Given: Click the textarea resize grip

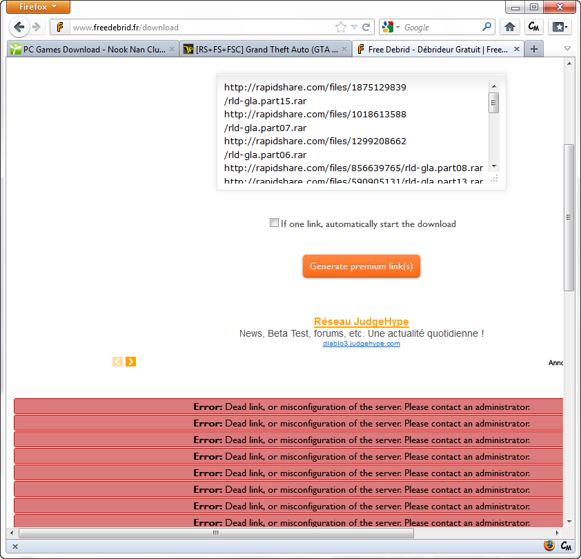Looking at the screenshot, I should click(494, 179).
